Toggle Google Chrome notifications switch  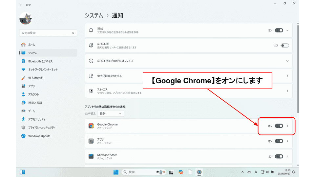click(x=279, y=126)
